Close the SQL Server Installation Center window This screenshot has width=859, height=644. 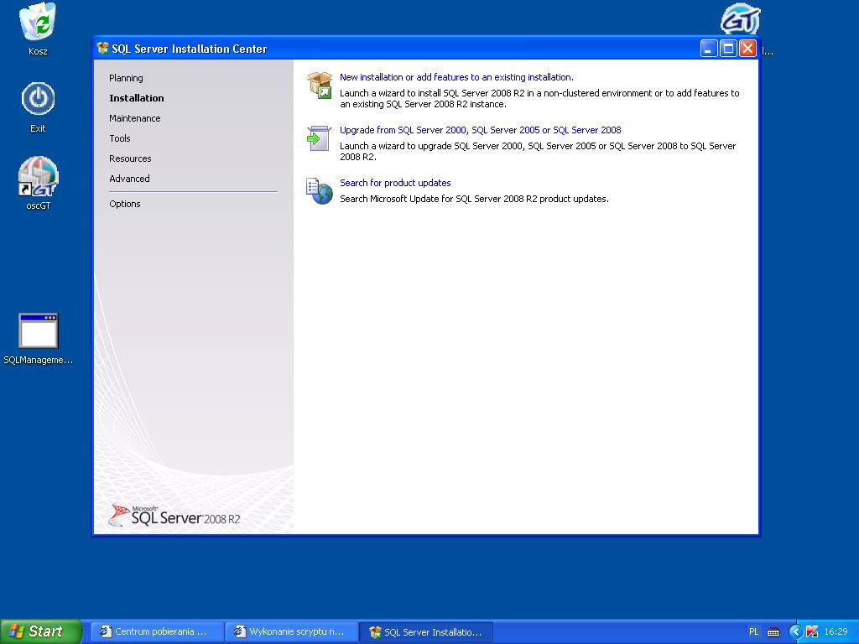coord(747,48)
